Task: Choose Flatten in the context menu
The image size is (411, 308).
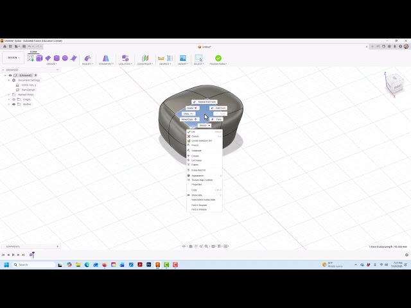Action: [204, 165]
